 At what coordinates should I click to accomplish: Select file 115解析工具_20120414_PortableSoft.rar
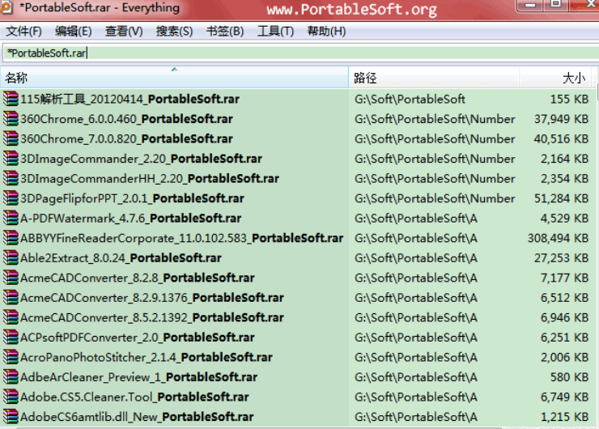coord(130,99)
